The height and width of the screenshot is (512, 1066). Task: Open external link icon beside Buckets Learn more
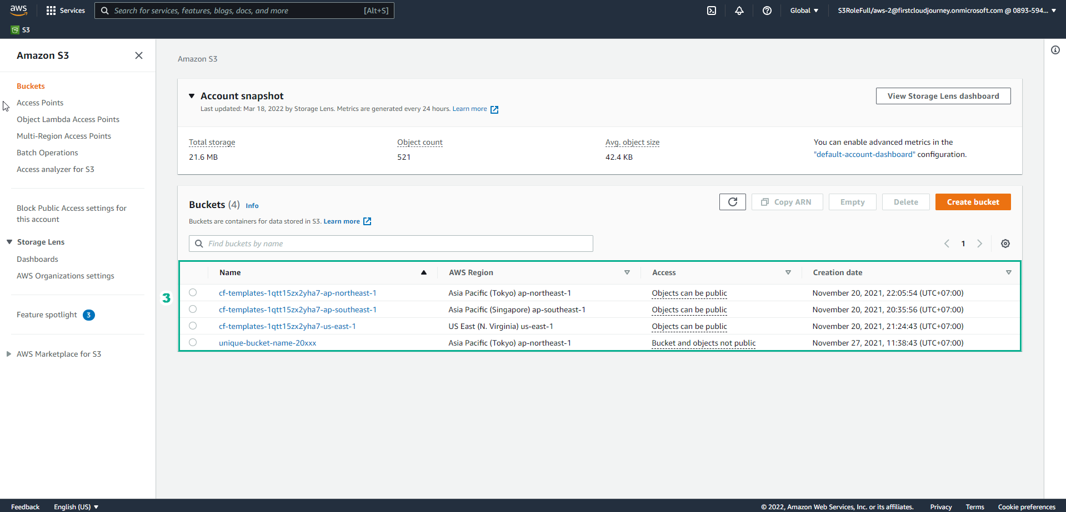coord(367,221)
